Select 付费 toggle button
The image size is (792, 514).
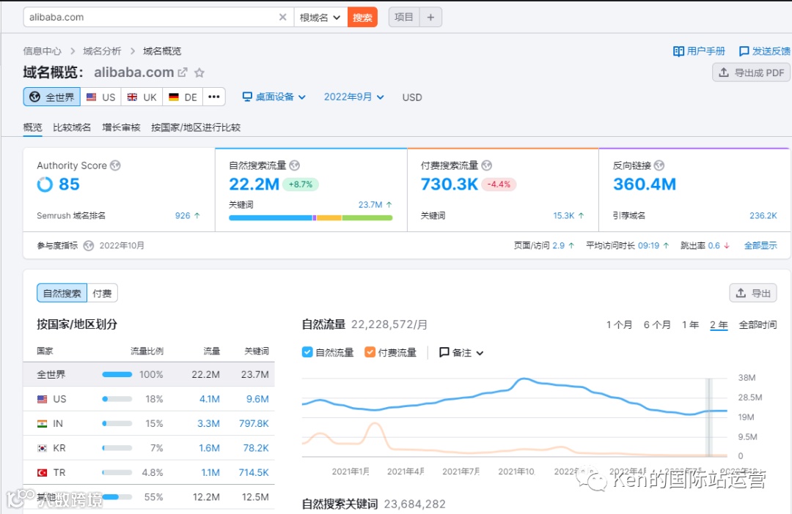point(103,293)
